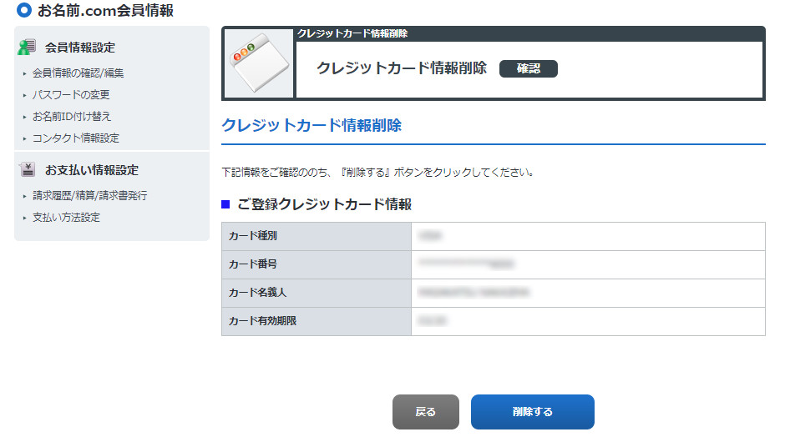Open 請求履歴/精算/請求書発行 page
The image size is (785, 442).
(89, 196)
